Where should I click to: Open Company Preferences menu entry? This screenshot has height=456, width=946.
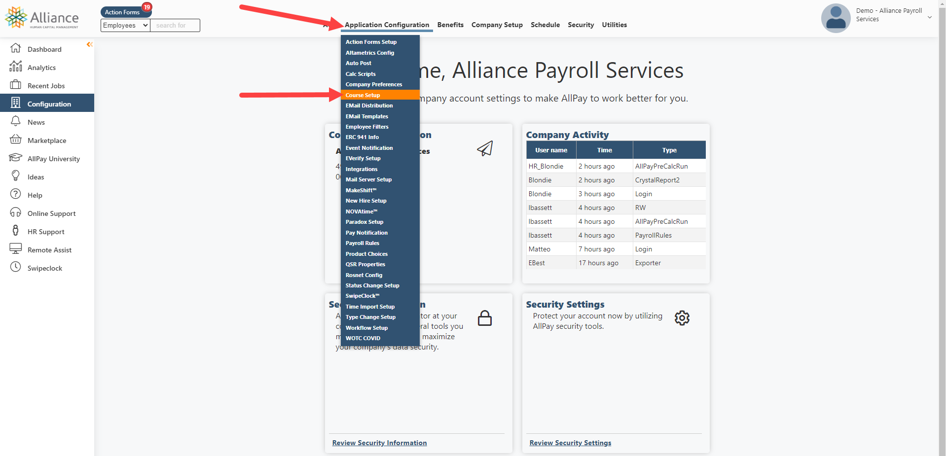pos(380,84)
